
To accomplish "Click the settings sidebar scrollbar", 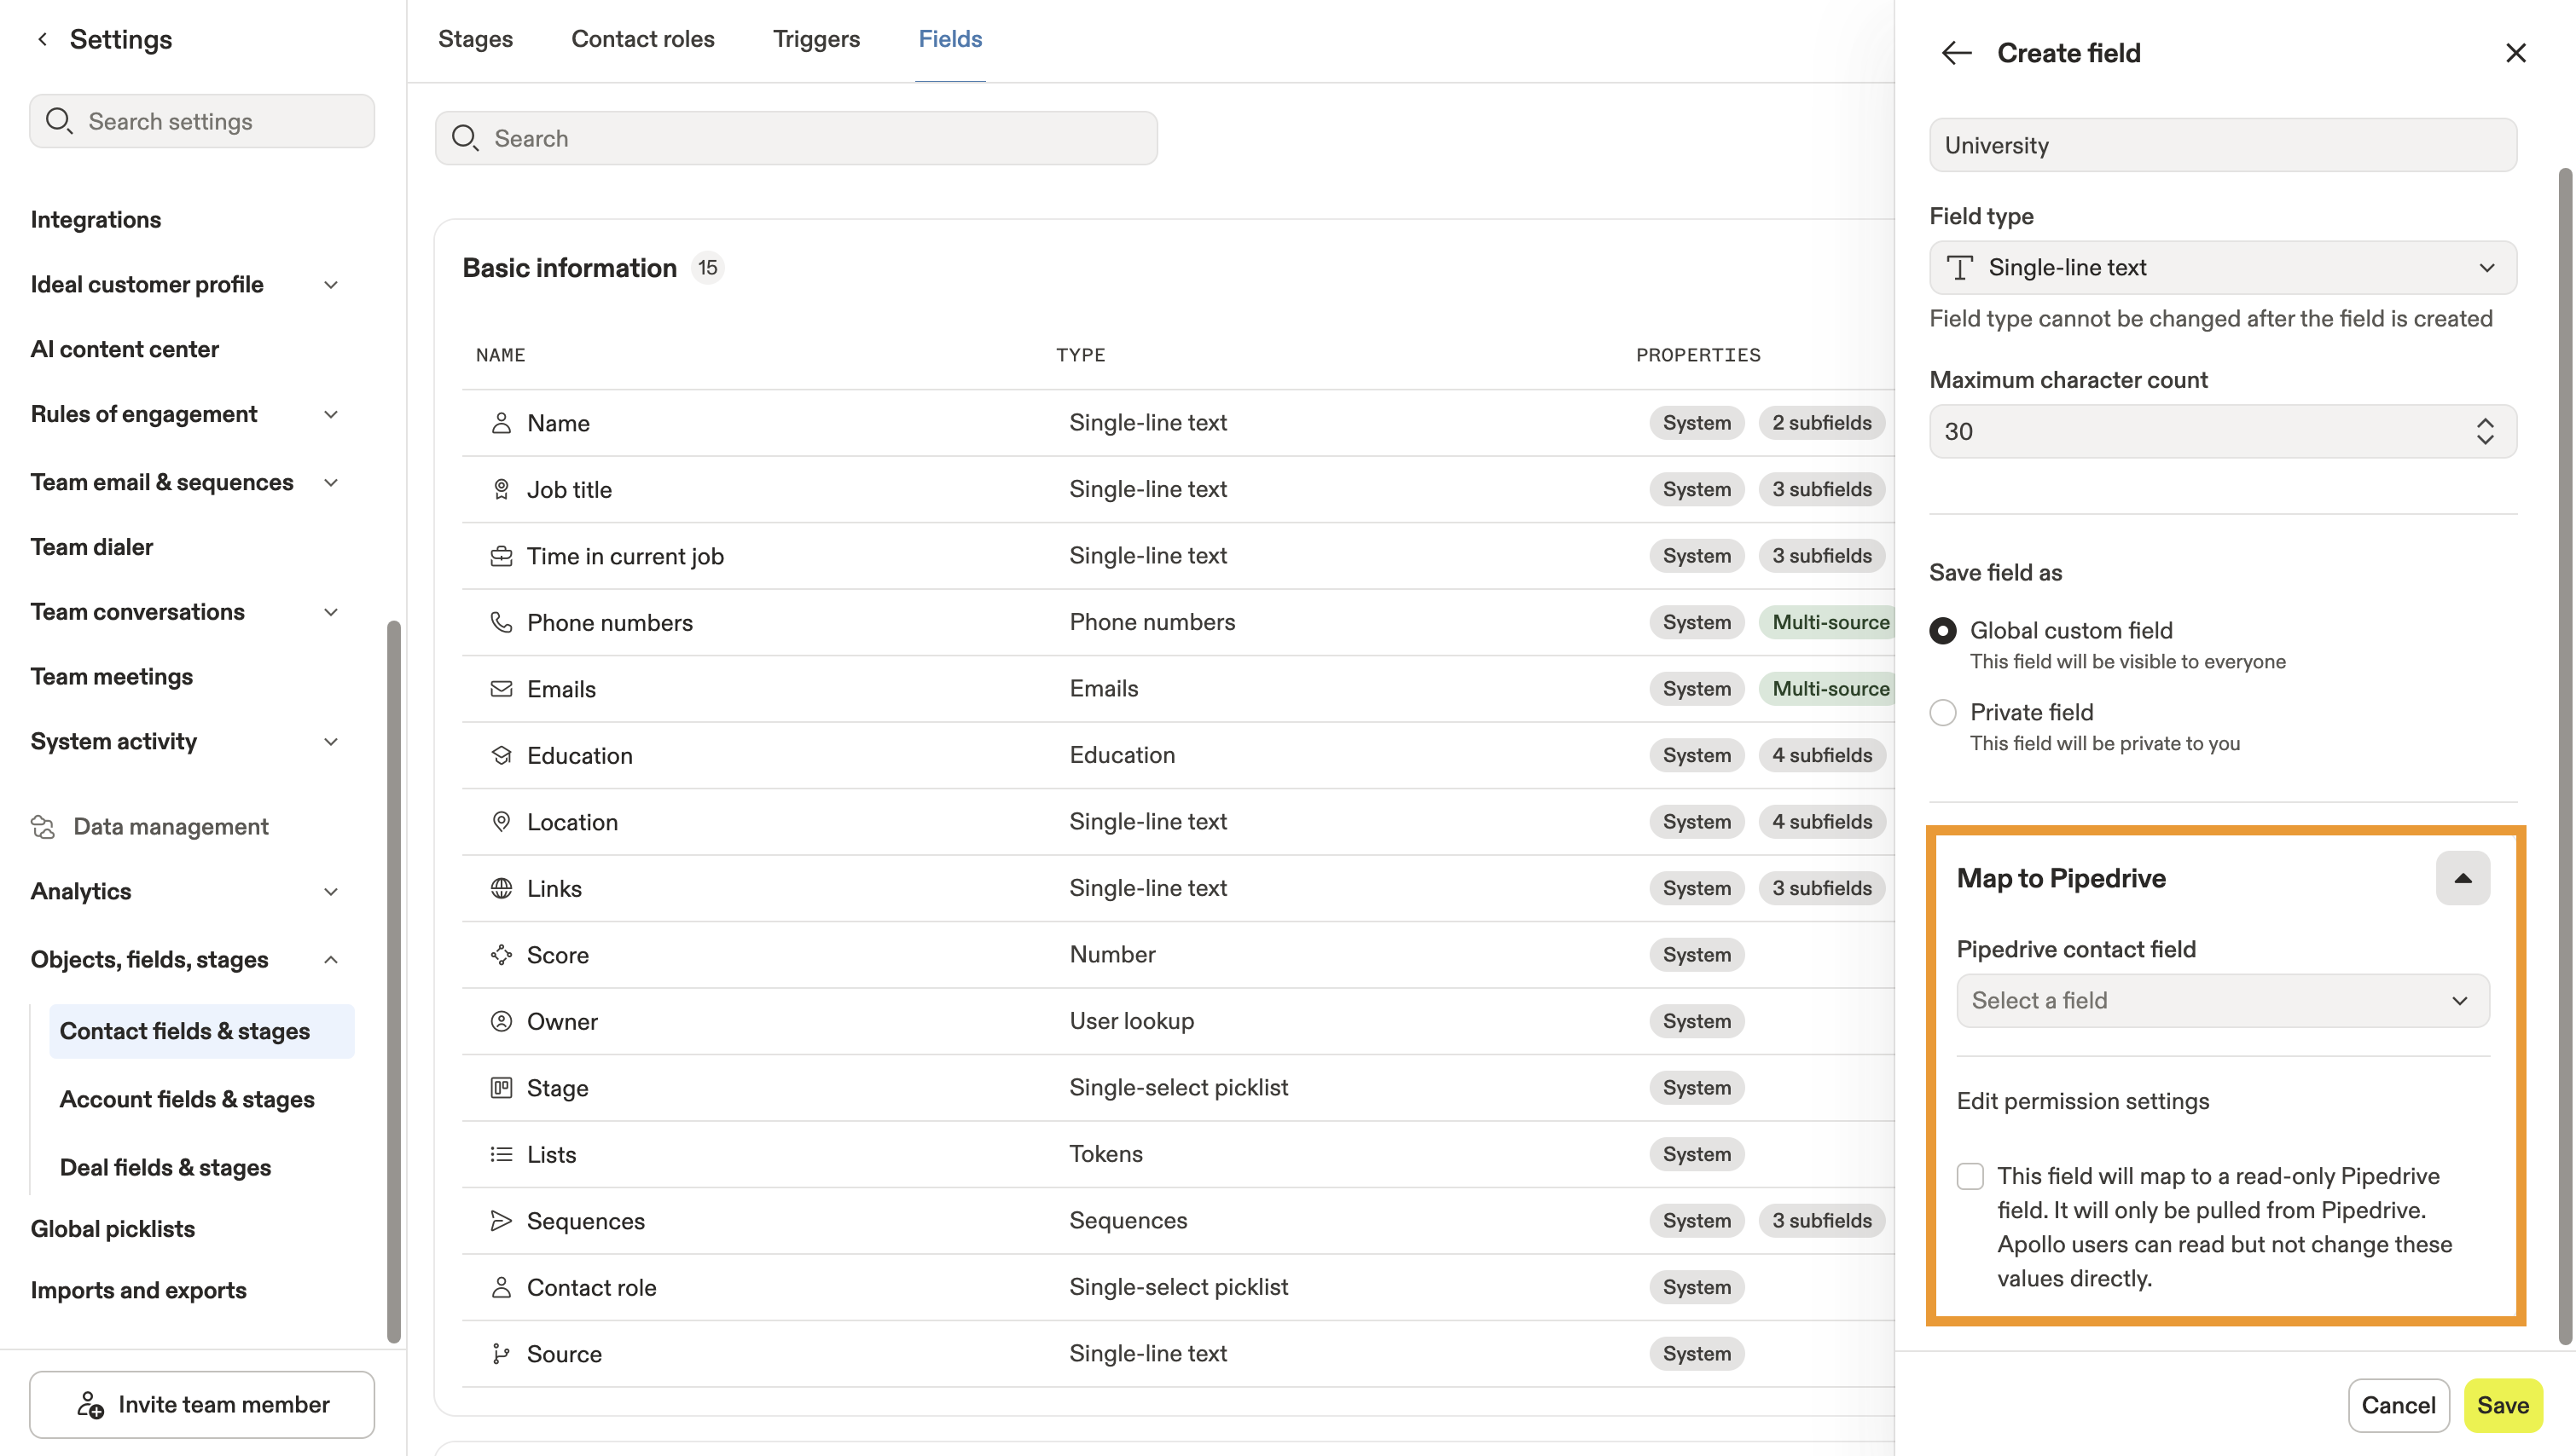I will click(x=393, y=981).
